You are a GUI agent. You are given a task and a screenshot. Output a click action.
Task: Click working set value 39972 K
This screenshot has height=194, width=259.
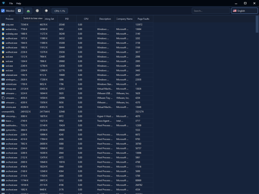(x=44, y=181)
